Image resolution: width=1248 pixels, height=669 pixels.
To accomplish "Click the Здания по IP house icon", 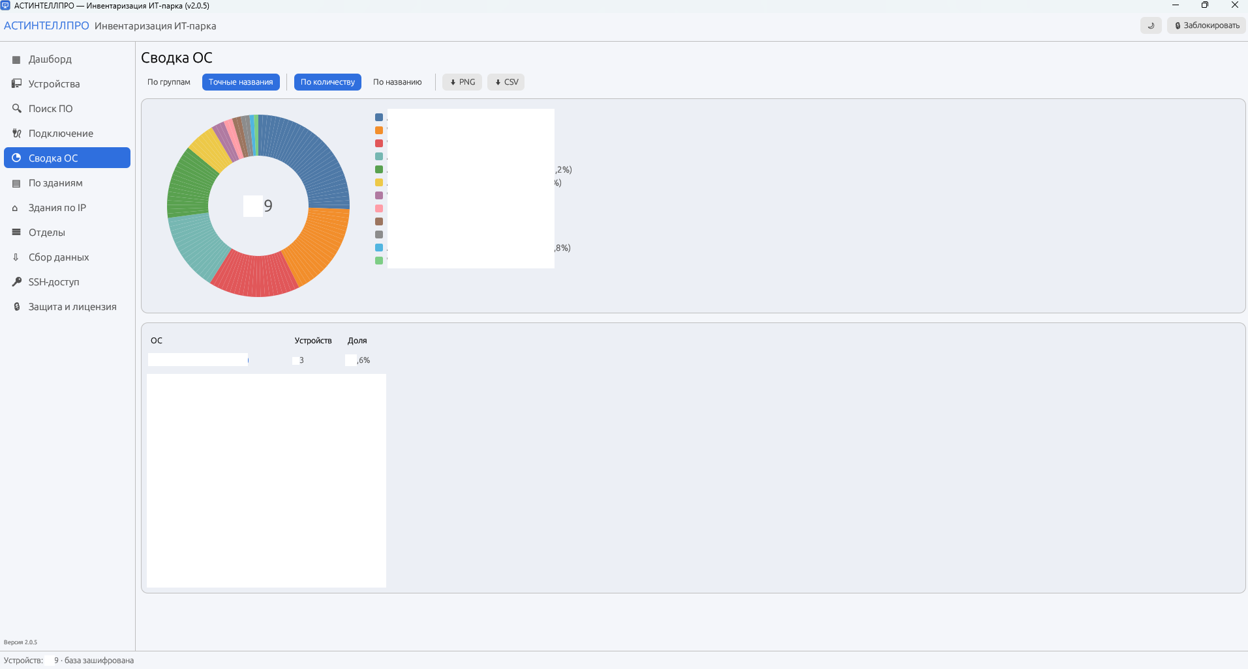I will coord(16,208).
